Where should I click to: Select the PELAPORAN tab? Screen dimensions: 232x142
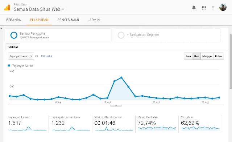39,20
